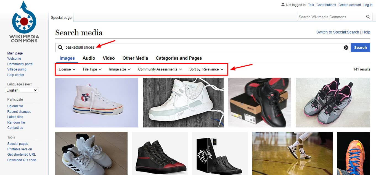Open Special pages tool link

[x=18, y=144]
